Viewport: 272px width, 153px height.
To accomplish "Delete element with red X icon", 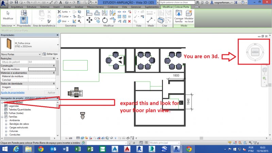I will (x=129, y=21).
